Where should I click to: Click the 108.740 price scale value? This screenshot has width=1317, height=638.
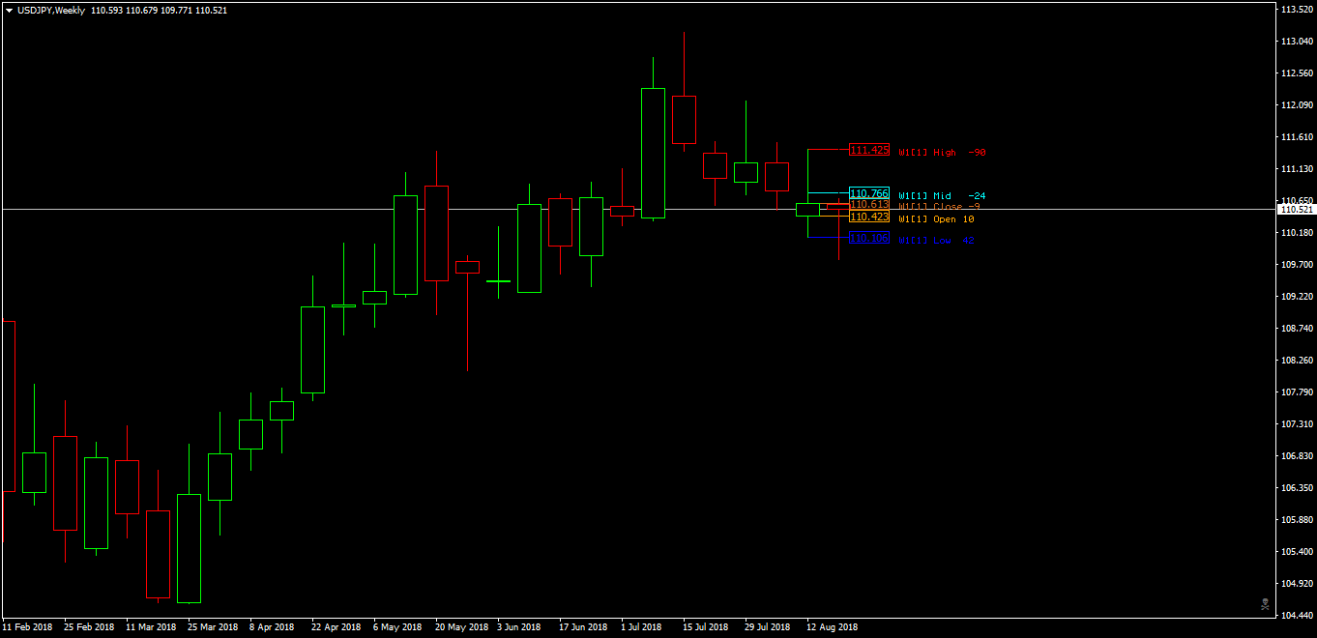[1297, 329]
